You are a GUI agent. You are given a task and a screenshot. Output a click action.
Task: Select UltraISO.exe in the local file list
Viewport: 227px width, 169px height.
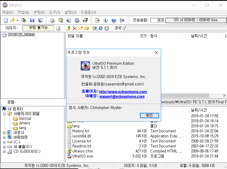tap(83, 156)
